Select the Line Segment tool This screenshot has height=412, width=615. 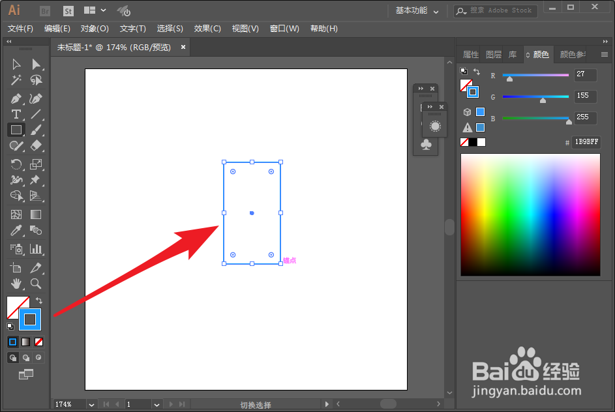(36, 114)
